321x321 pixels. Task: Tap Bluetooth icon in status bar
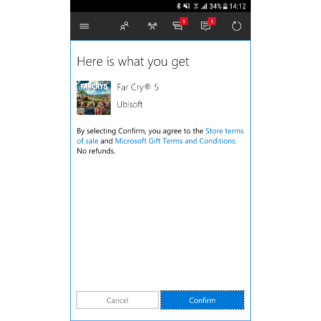[x=179, y=6]
